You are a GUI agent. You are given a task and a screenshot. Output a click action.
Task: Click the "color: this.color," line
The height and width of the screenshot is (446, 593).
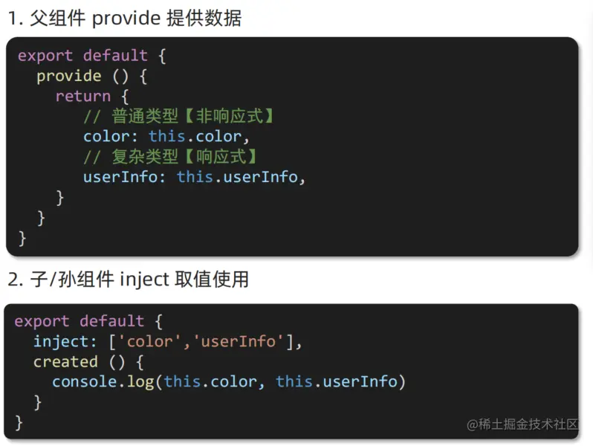(162, 136)
